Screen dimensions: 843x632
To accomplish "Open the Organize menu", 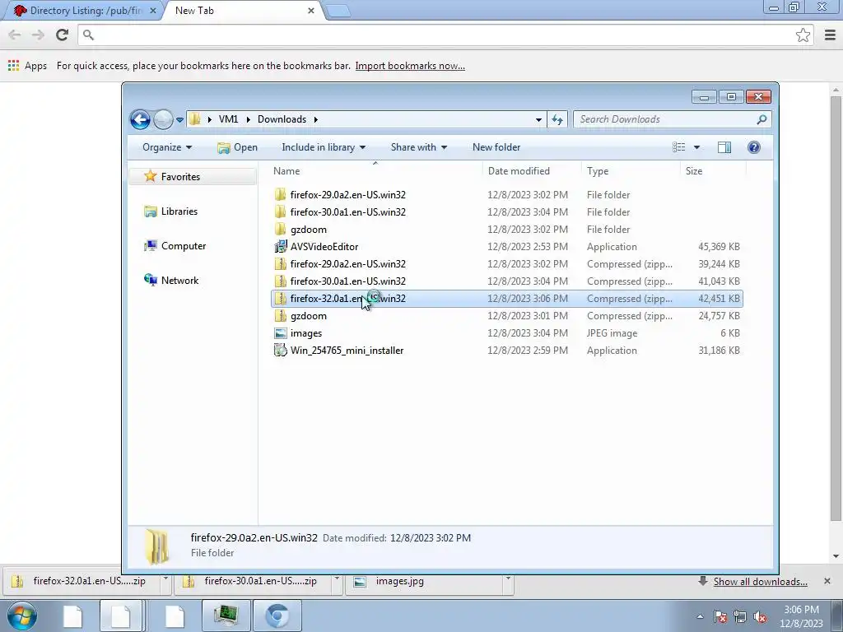I will 166,147.
